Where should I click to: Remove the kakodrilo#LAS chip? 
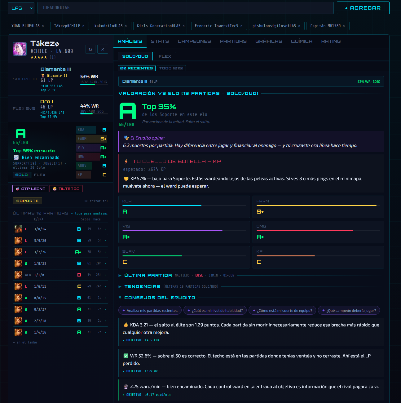(126, 26)
